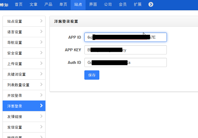Click the chevron next to 导航设置
Image resolution: width=198 pixels, height=138 pixels.
(x=41, y=42)
